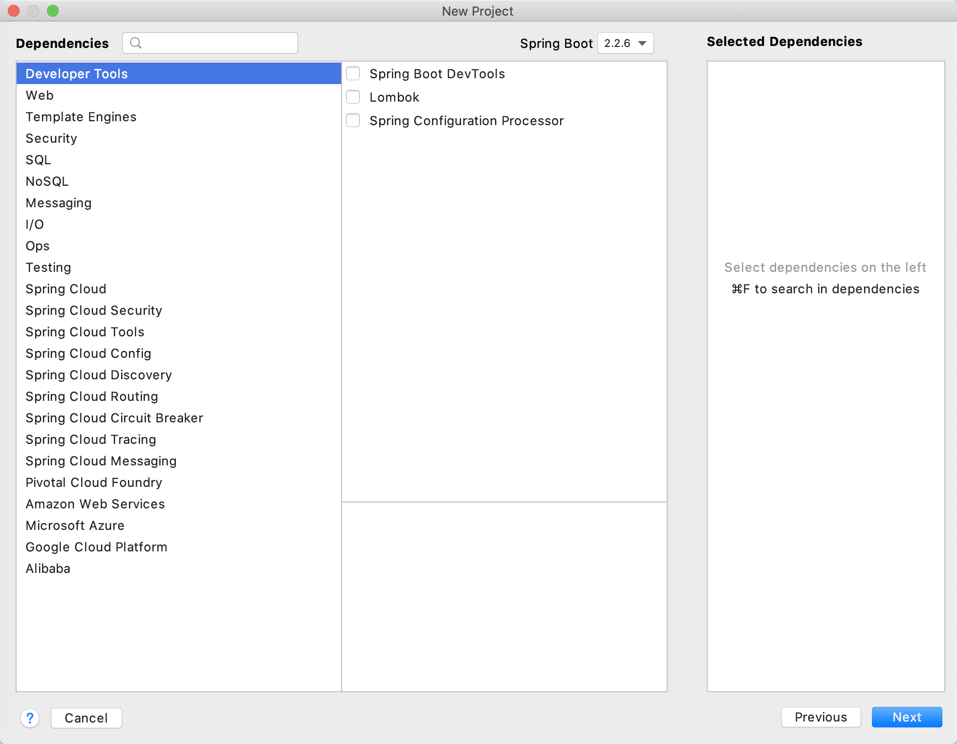957x744 pixels.
Task: Enable Spring Boot DevTools checkbox
Action: point(353,74)
